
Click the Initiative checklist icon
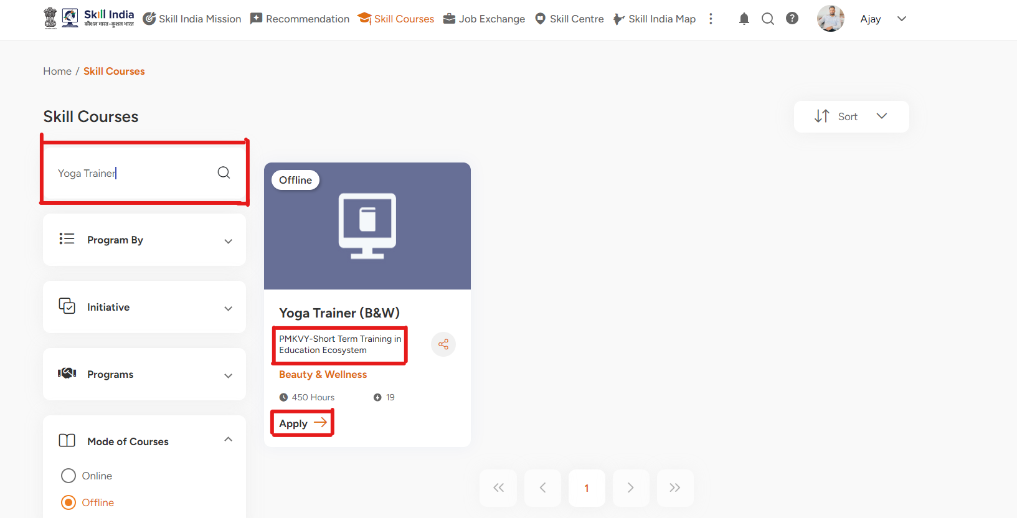(67, 306)
